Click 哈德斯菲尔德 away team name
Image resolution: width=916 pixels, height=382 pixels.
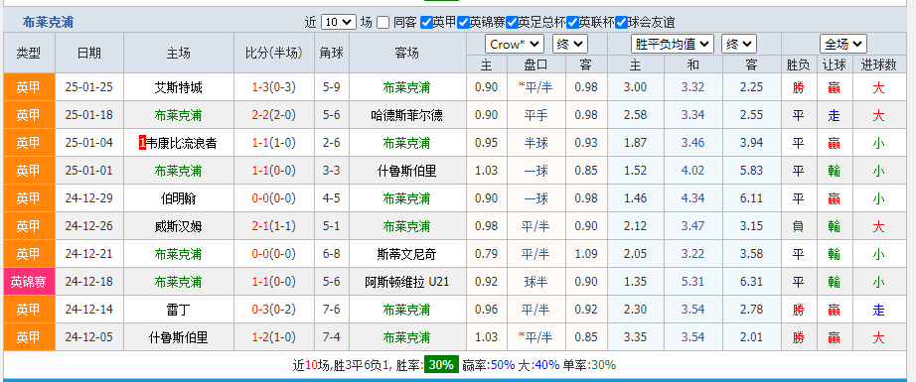coord(406,115)
